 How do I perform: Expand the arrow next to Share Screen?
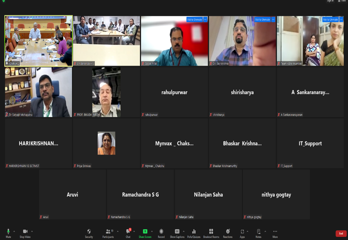152,232
